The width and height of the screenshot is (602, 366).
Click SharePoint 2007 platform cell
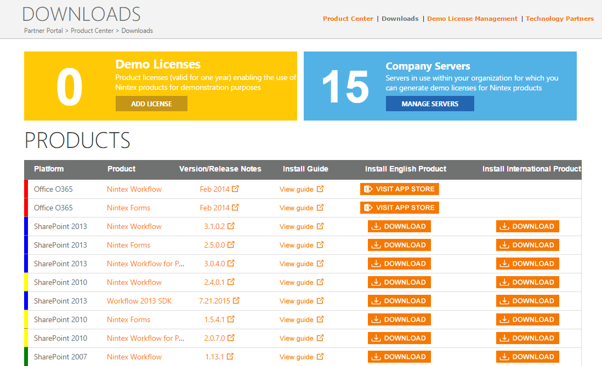tap(60, 357)
